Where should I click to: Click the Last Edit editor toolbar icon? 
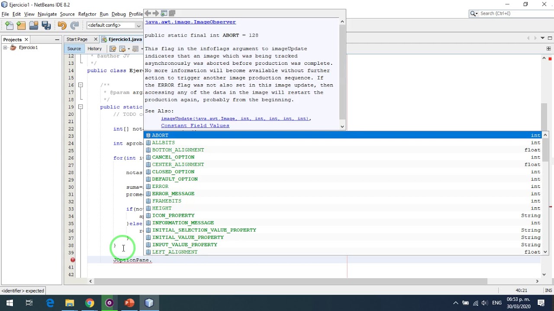coord(113,49)
